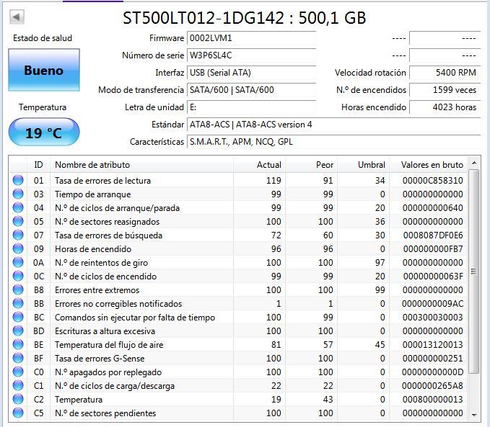Click the Características field S.M.A.R.T., APM

click(x=333, y=142)
